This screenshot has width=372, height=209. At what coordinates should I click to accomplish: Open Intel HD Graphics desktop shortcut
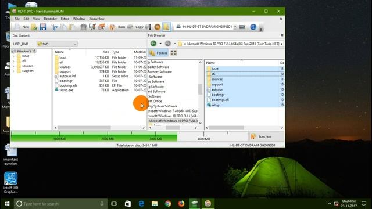(10, 183)
